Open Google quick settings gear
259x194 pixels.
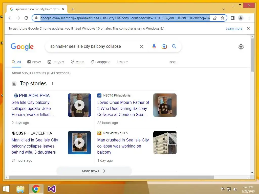click(241, 47)
